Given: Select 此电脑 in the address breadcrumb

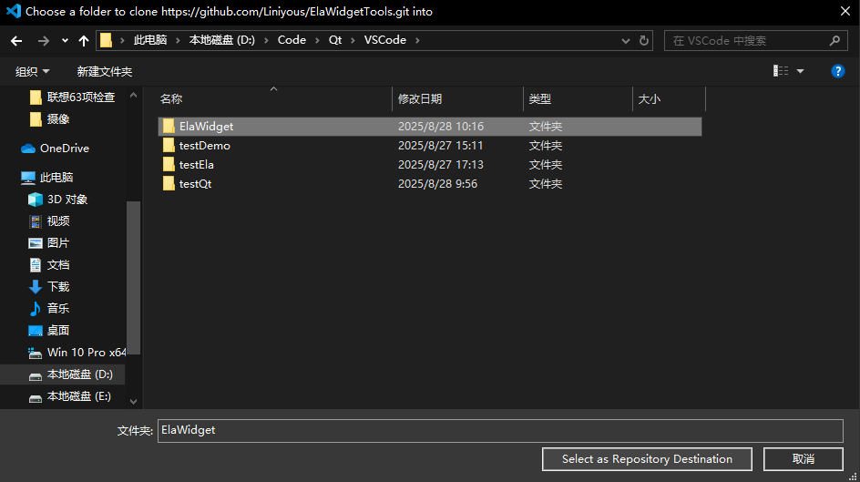Looking at the screenshot, I should tap(150, 40).
